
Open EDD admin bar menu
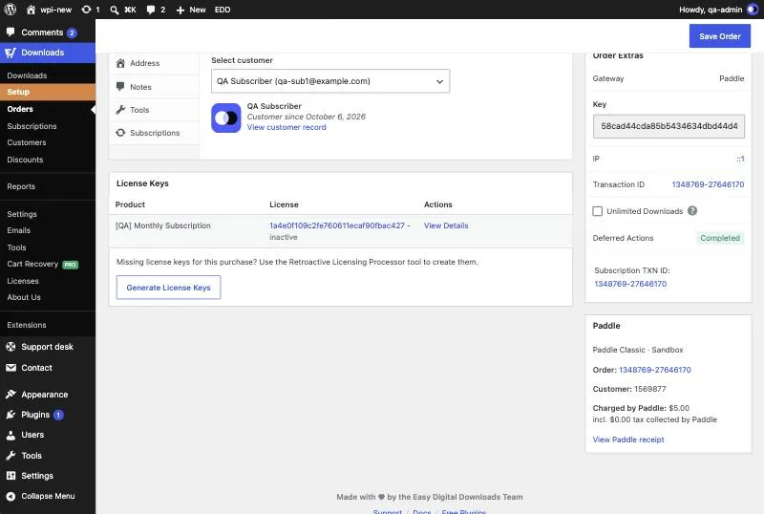[x=223, y=10]
